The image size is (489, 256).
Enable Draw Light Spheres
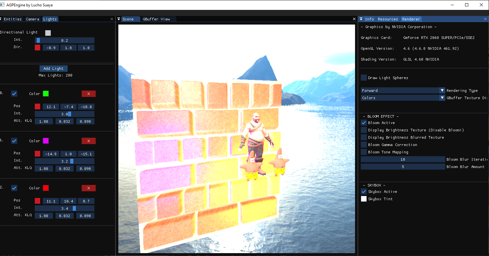pyautogui.click(x=364, y=78)
